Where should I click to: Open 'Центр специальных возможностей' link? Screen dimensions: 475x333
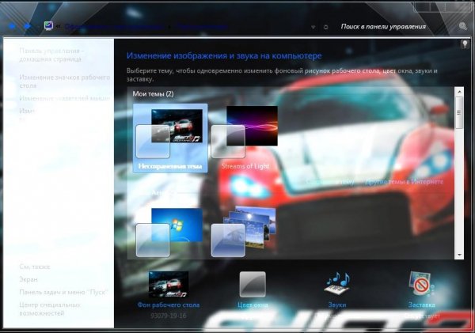50,308
